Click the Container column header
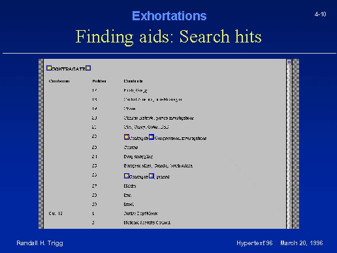 (x=59, y=81)
